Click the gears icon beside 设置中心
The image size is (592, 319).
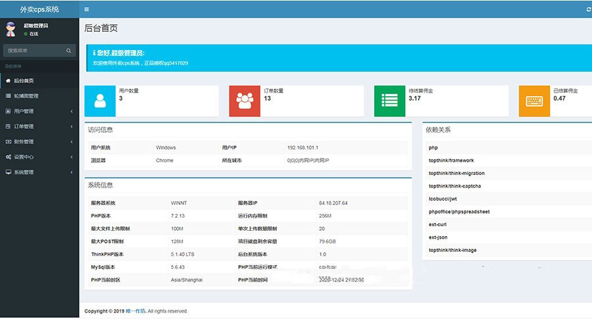tap(8, 157)
